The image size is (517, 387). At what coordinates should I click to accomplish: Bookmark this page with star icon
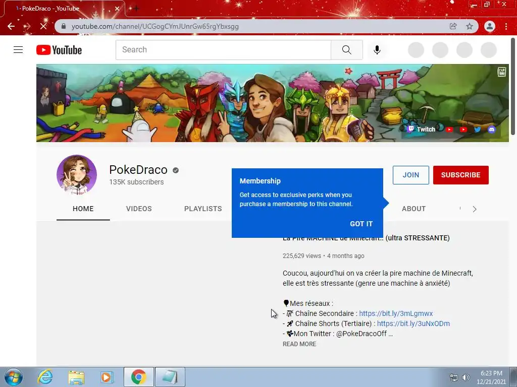tap(470, 26)
